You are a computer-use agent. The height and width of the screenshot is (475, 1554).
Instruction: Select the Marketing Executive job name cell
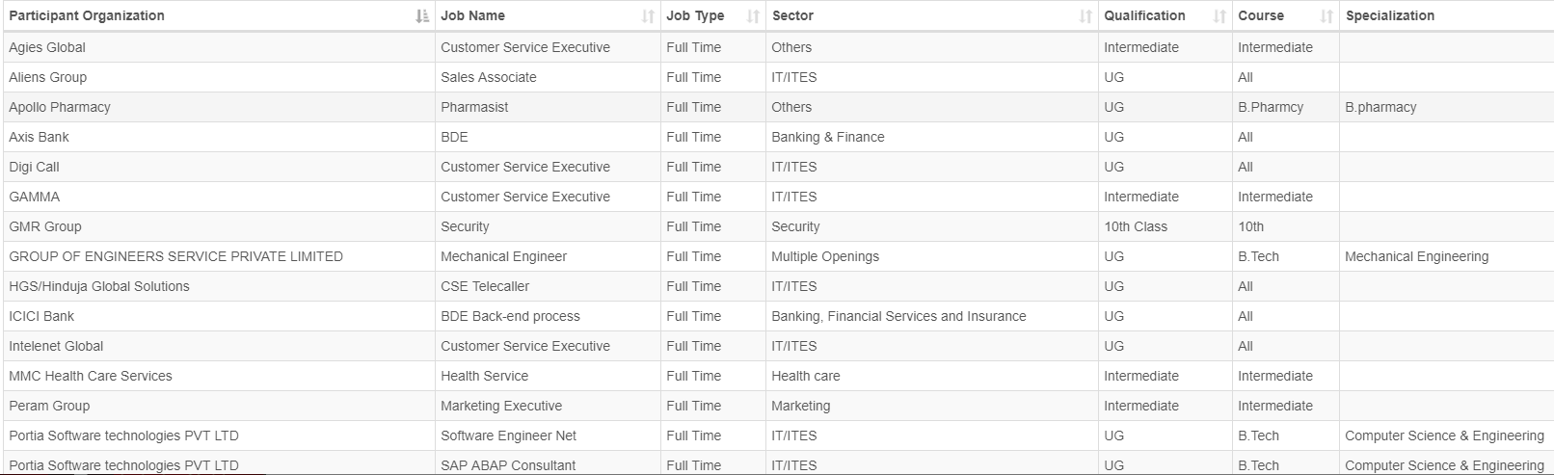point(501,406)
